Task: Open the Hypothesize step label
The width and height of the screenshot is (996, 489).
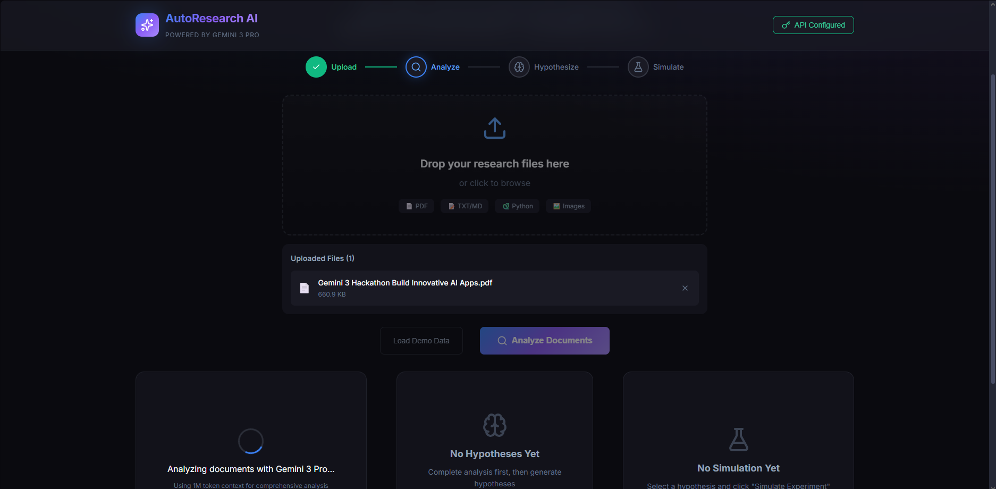Action: point(556,67)
